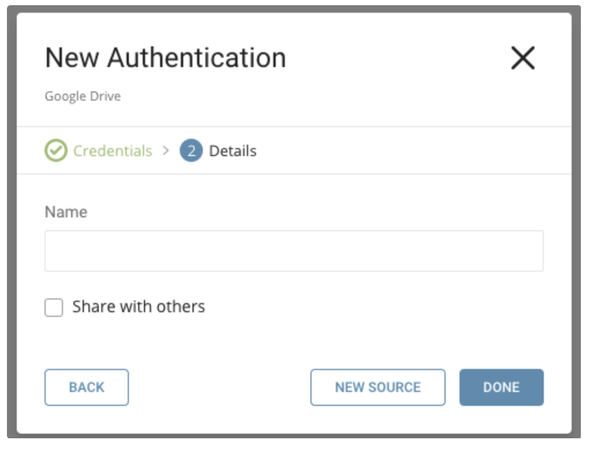This screenshot has height=451, width=593.
Task: Finish by clicking the DONE button
Action: pos(501,387)
